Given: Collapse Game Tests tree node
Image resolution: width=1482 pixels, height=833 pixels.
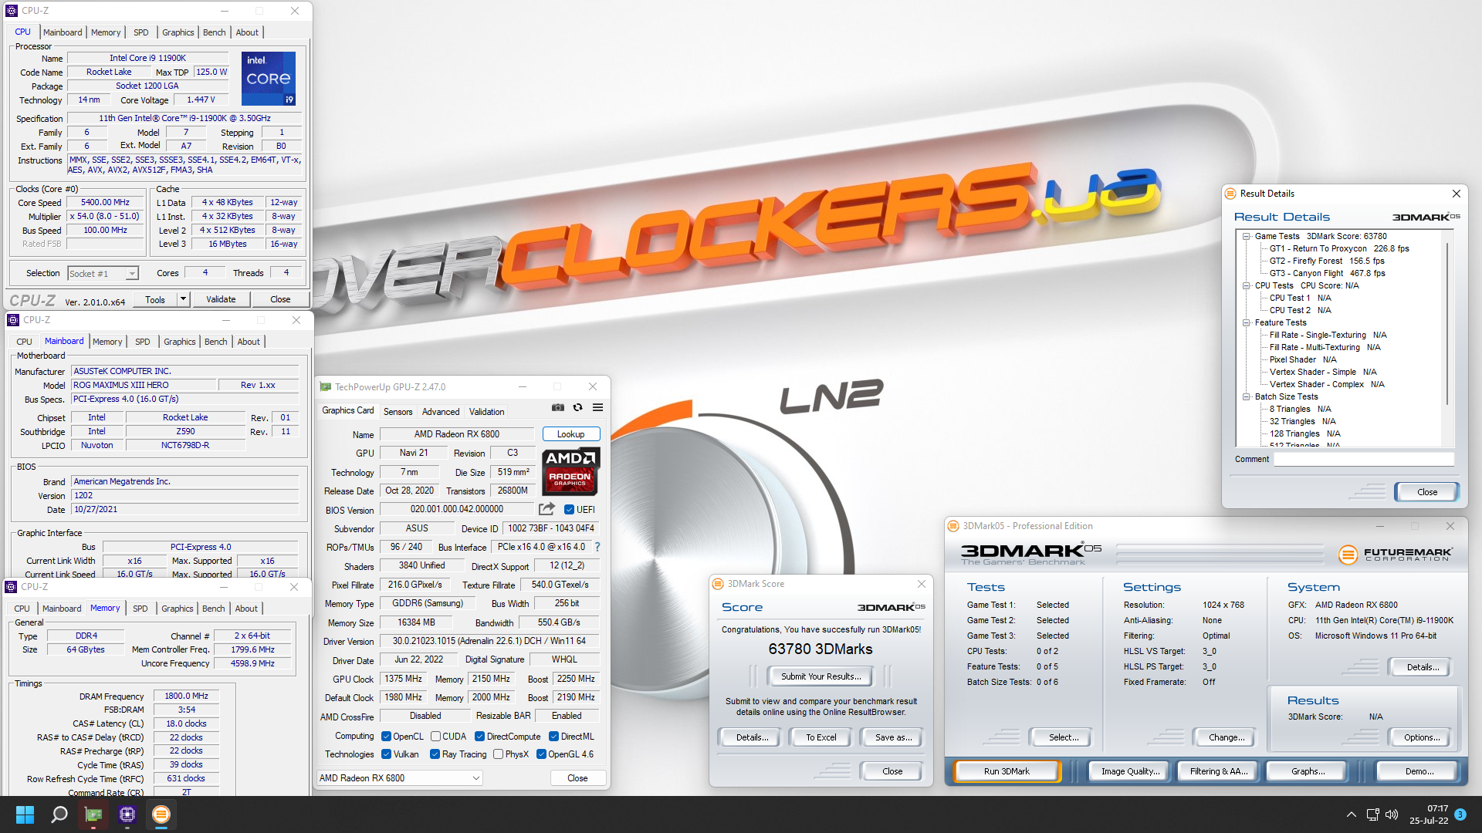Looking at the screenshot, I should 1246,236.
